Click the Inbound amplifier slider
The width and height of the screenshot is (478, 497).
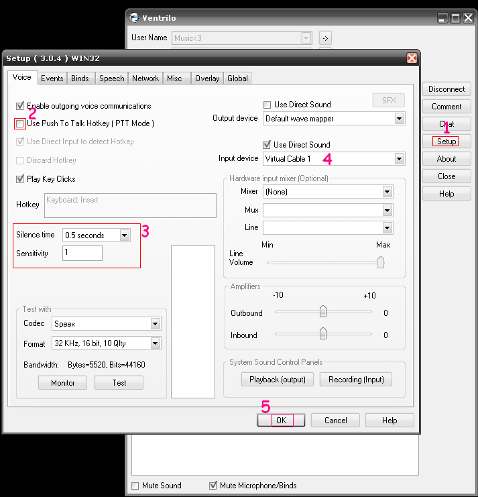(323, 333)
